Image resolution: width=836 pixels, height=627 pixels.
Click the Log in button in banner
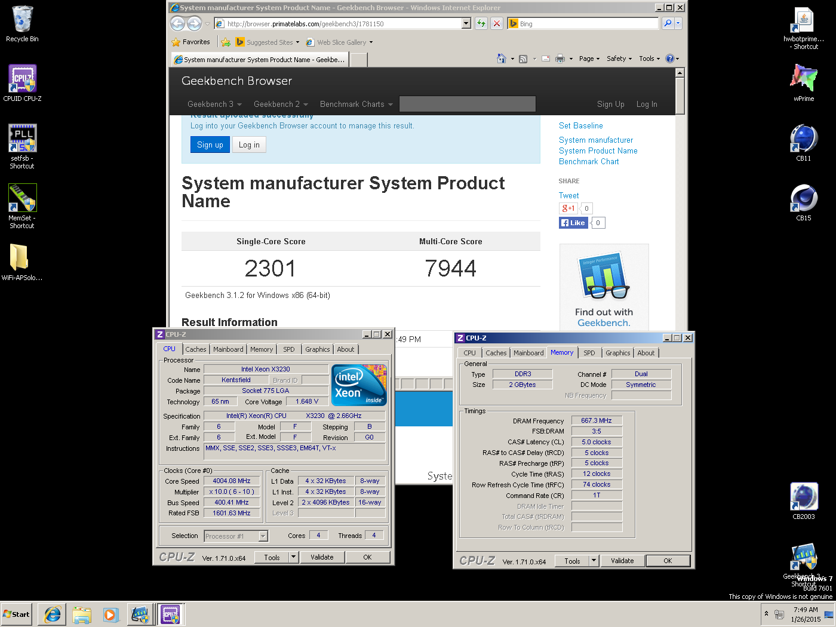pyautogui.click(x=249, y=145)
